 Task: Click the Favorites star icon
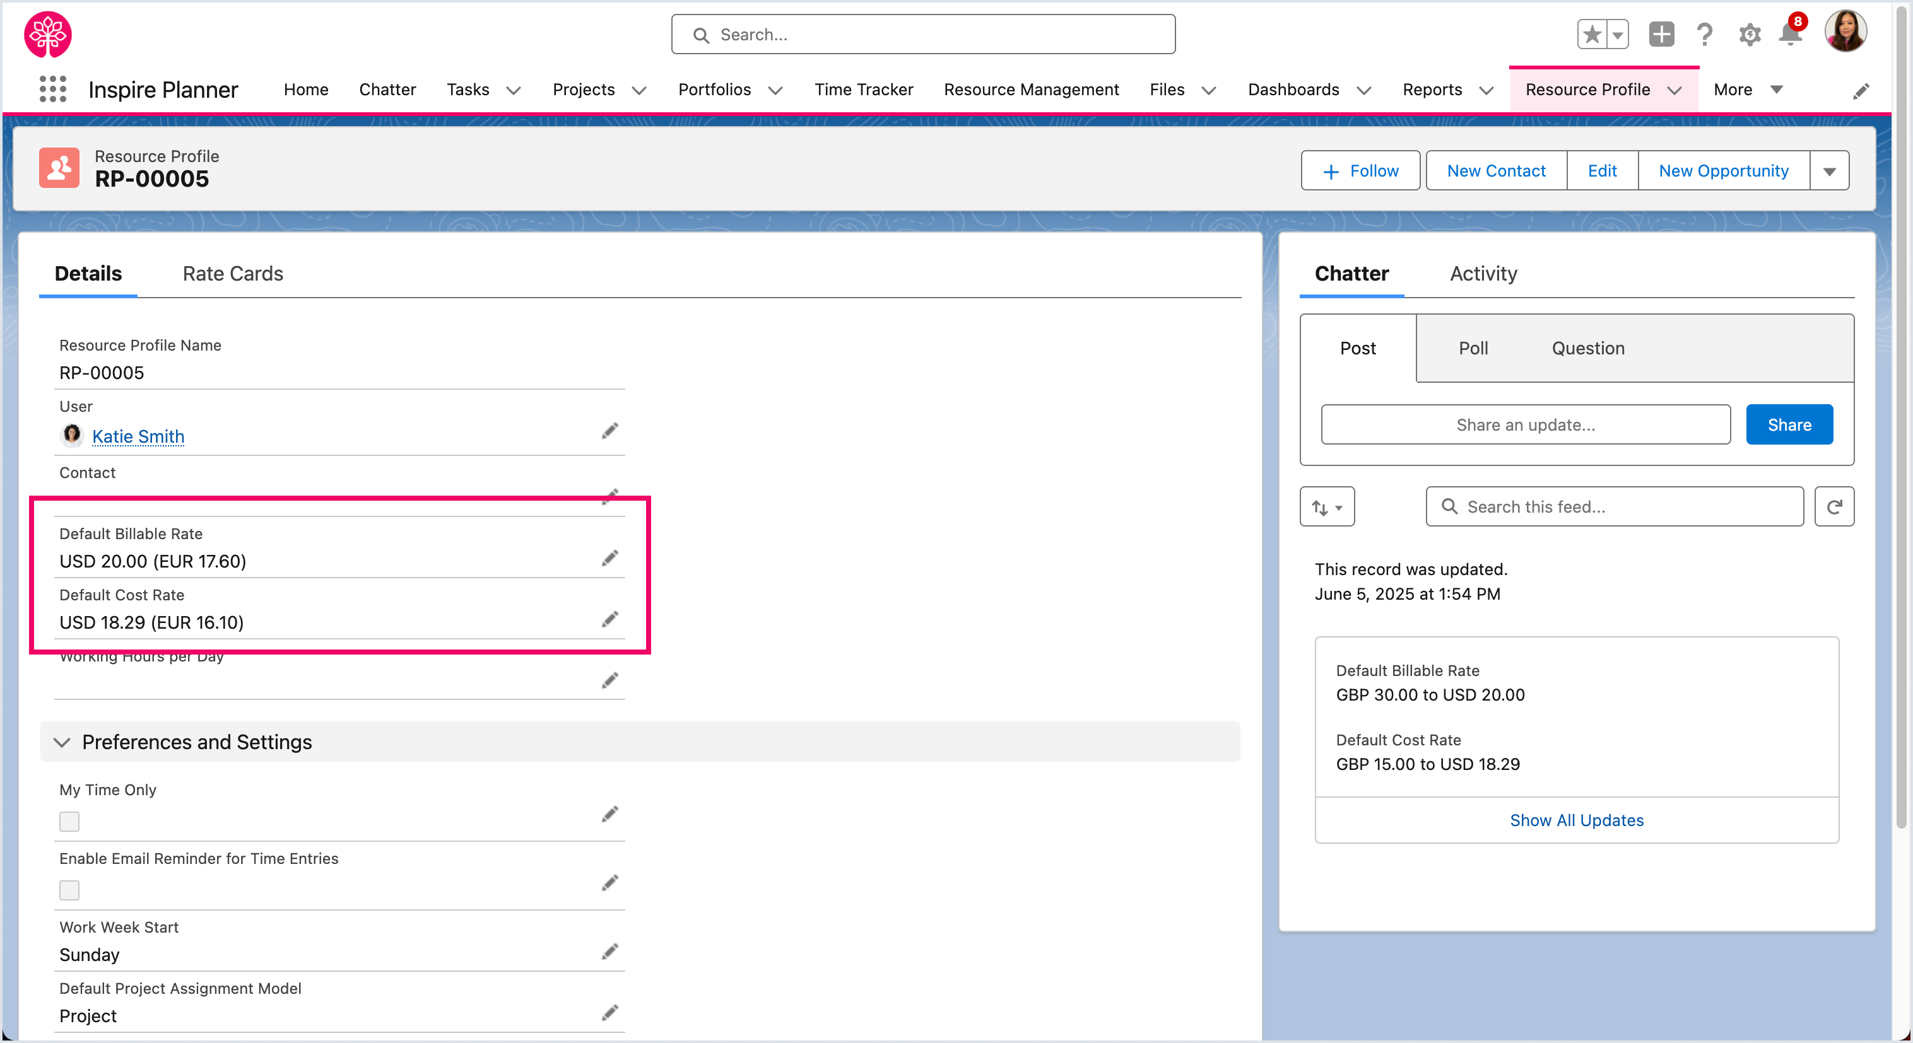[x=1591, y=34]
